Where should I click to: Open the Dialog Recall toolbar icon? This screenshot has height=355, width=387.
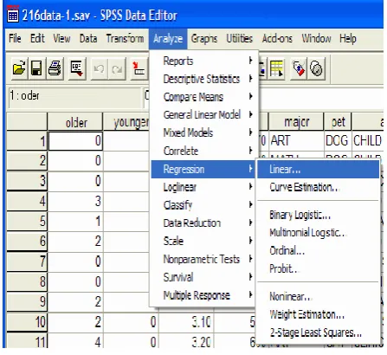[x=77, y=68]
